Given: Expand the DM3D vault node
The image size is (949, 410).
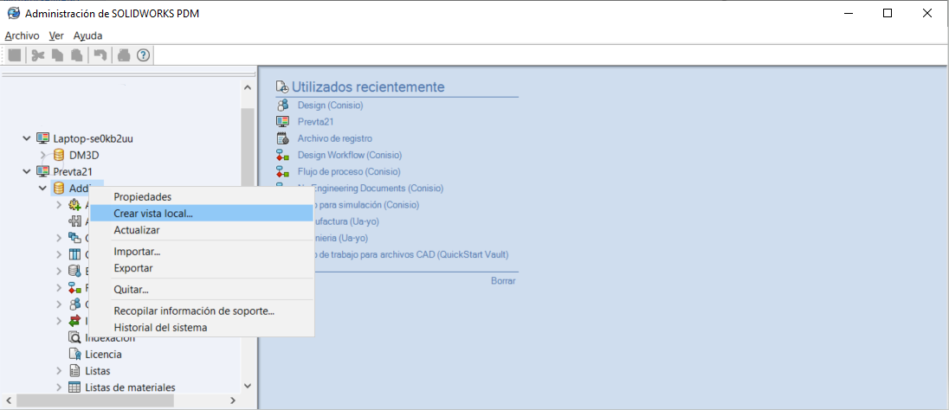Looking at the screenshot, I should pos(42,155).
